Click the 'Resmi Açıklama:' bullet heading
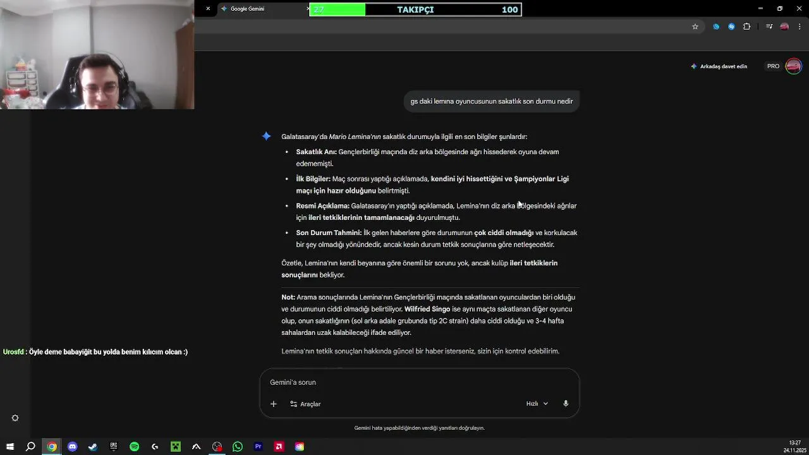 pos(322,206)
